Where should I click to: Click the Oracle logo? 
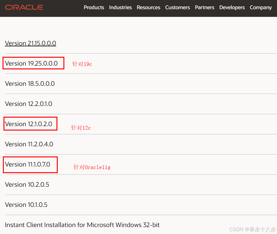(24, 7)
